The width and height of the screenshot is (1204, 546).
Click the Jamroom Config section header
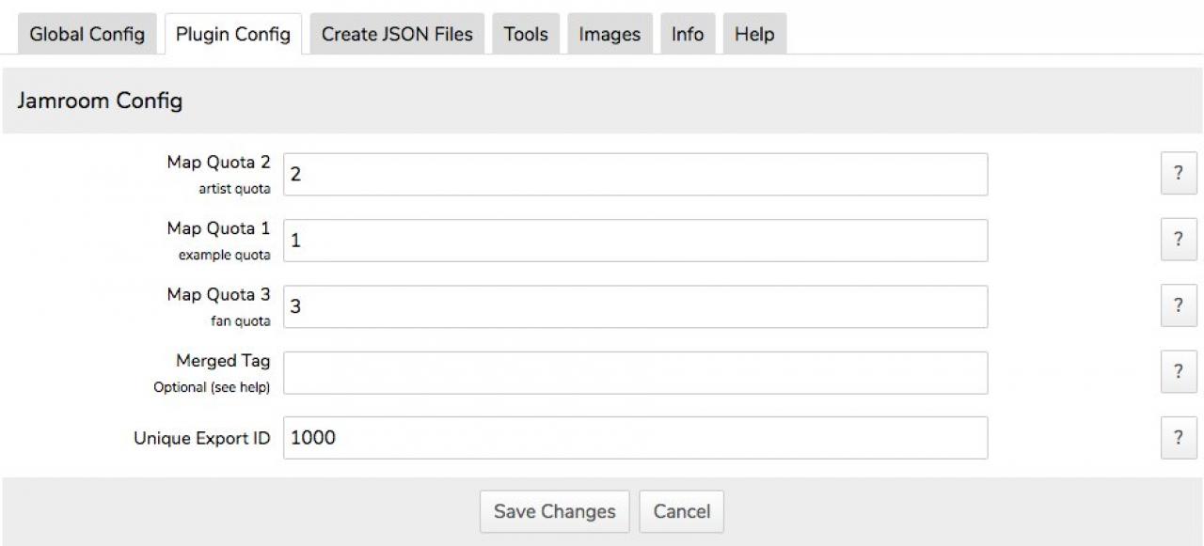[x=100, y=101]
